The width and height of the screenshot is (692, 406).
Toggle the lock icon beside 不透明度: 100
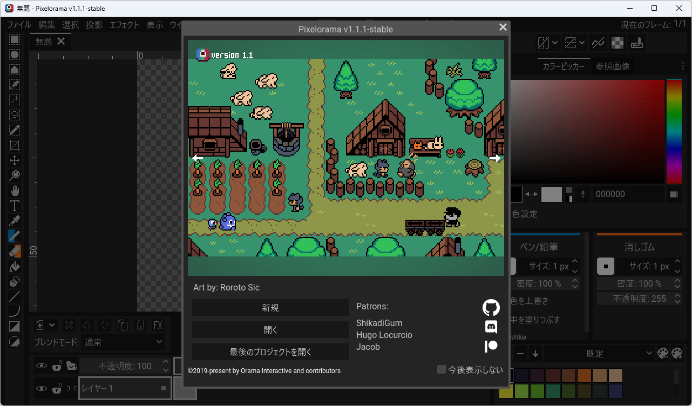click(x=56, y=367)
